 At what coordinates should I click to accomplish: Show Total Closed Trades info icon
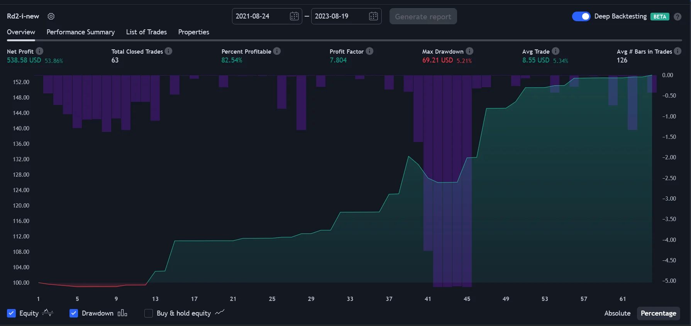168,51
